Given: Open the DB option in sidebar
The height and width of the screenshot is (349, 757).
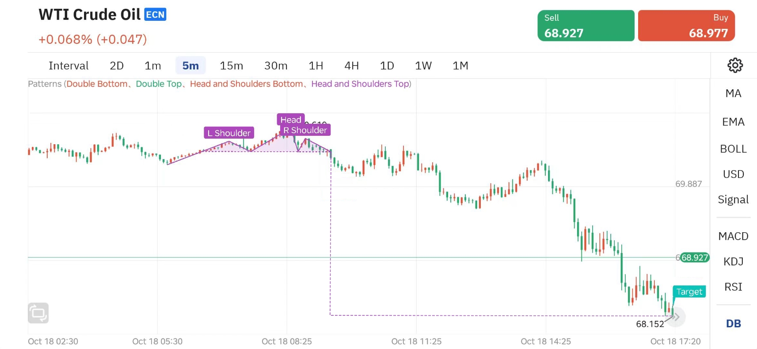Looking at the screenshot, I should [733, 324].
